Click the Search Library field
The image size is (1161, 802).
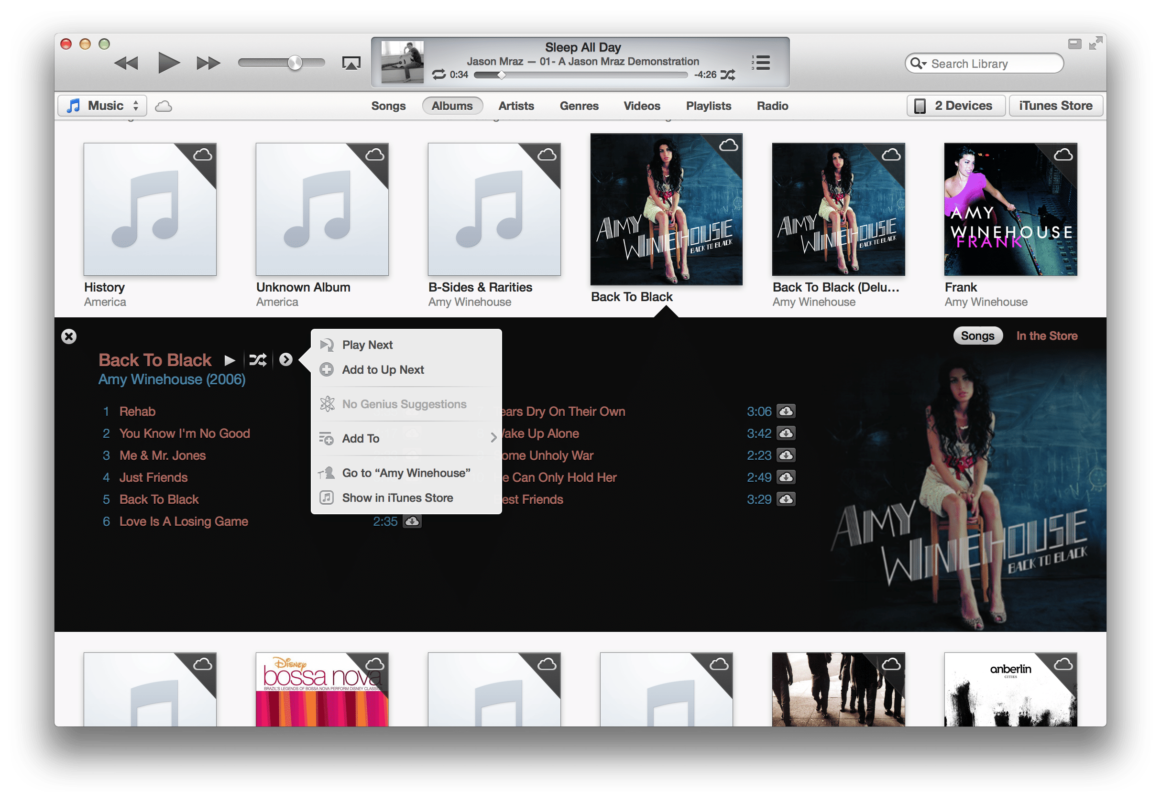(x=984, y=63)
